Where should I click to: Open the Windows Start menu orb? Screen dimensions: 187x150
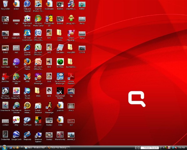coord(5,148)
